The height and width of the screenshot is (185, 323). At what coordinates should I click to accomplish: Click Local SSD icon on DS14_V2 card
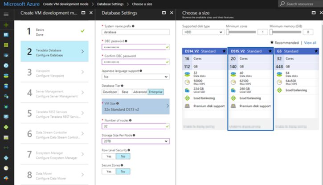pyautogui.click(x=187, y=90)
